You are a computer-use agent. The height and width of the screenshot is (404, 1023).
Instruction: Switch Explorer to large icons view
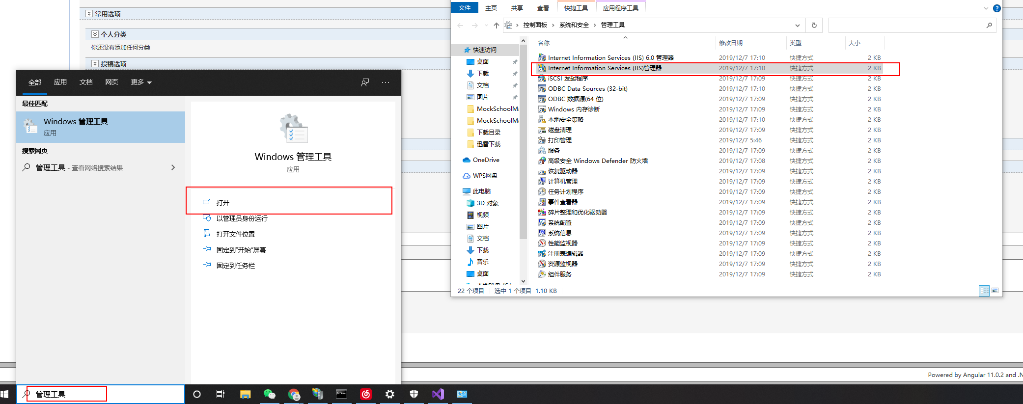pyautogui.click(x=995, y=291)
